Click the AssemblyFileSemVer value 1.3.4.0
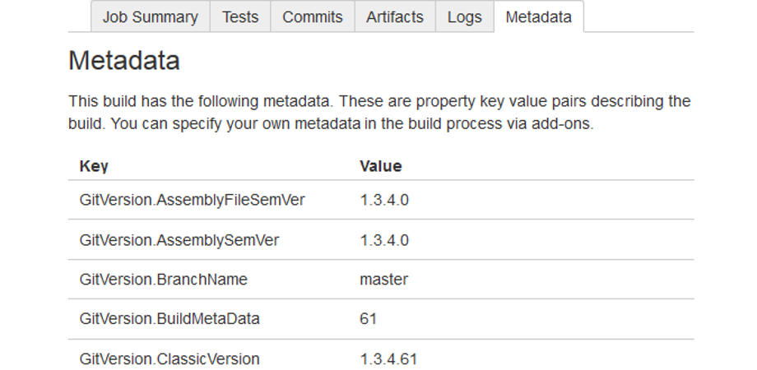The image size is (757, 370). (x=384, y=200)
